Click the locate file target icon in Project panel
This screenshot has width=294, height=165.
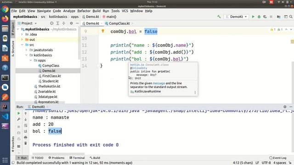51,23
